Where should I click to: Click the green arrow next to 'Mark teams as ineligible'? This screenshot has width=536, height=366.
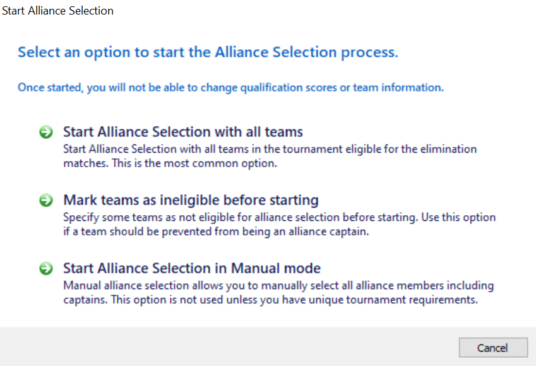point(47,200)
